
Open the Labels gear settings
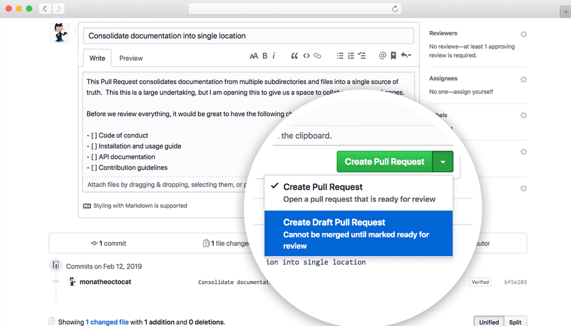point(523,115)
